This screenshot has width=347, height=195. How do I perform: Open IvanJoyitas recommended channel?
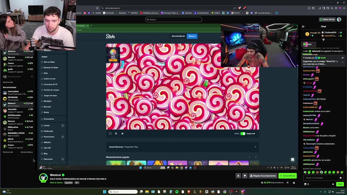tap(18, 93)
